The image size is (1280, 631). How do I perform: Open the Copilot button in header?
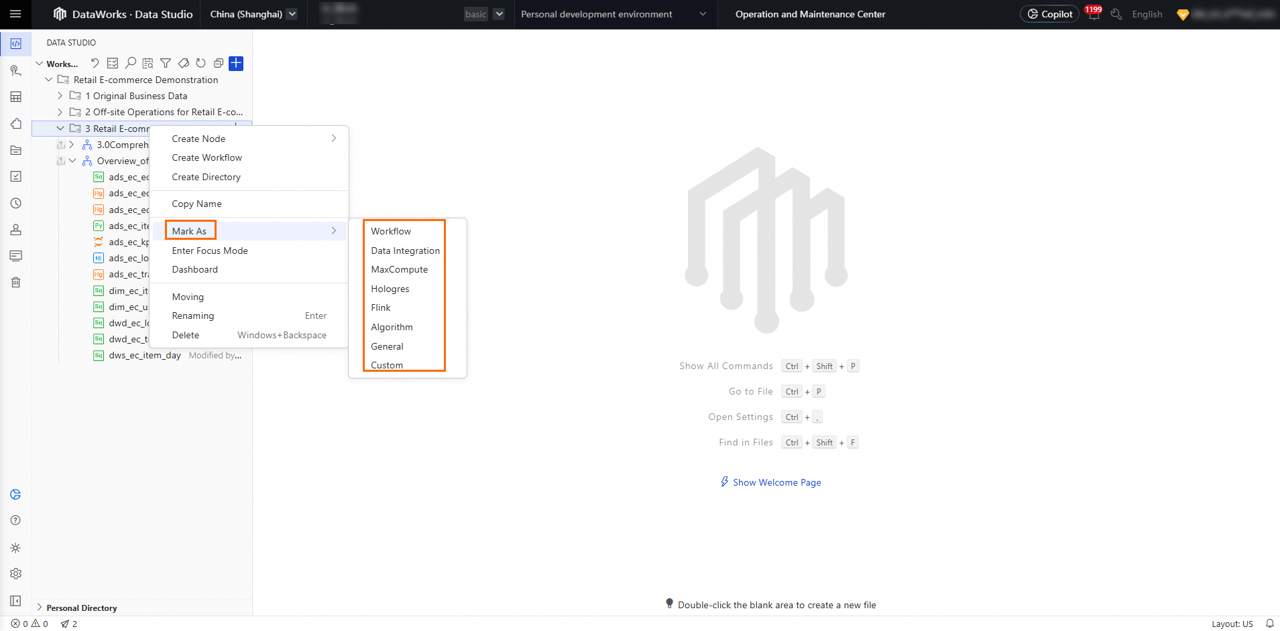[1049, 14]
